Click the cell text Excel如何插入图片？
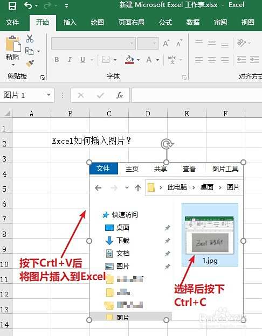Viewport: 262px width, 336px height. click(92, 141)
